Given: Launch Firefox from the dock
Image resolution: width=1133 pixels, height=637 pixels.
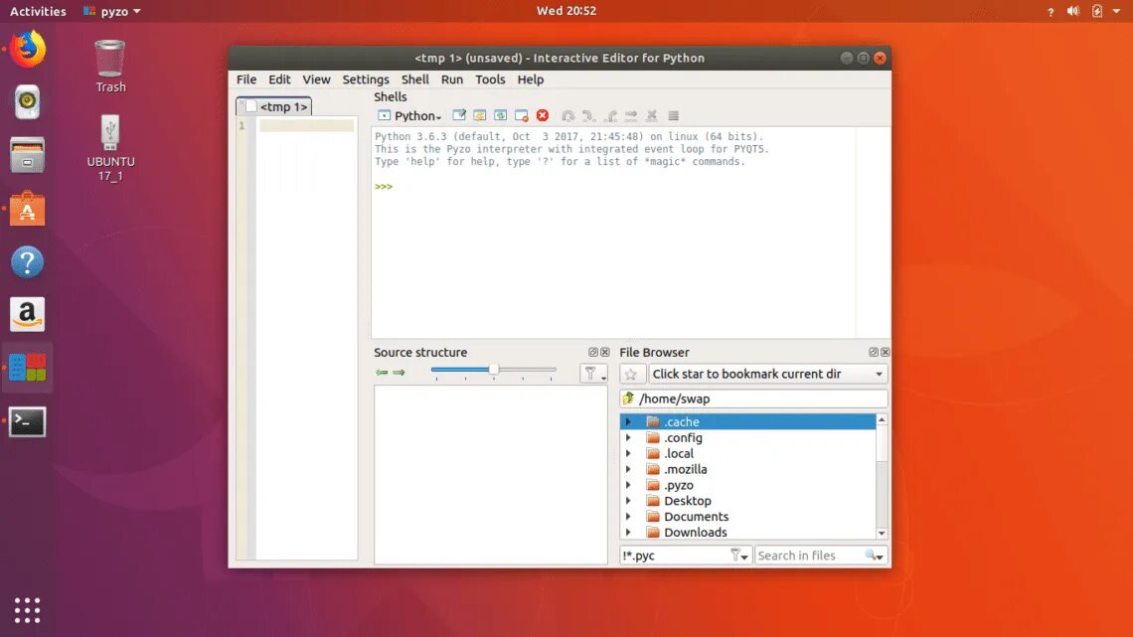Looking at the screenshot, I should [28, 49].
